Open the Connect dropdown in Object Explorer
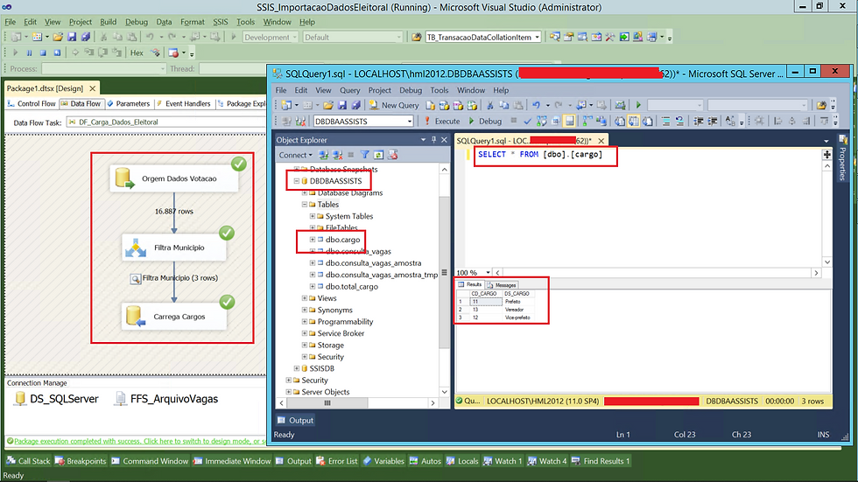Image resolution: width=858 pixels, height=482 pixels. pyautogui.click(x=296, y=155)
